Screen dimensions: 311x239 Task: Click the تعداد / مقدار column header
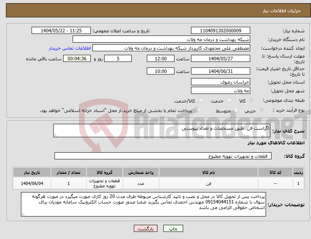click(x=68, y=172)
